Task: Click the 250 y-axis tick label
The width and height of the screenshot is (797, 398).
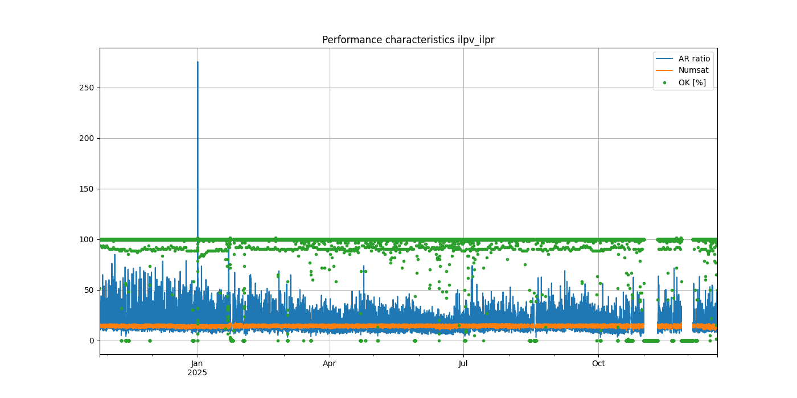Action: [x=87, y=88]
